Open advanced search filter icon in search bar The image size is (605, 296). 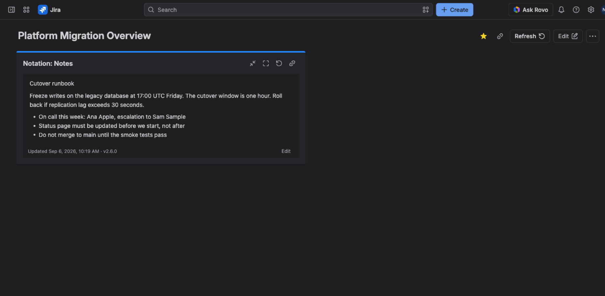pos(426,10)
